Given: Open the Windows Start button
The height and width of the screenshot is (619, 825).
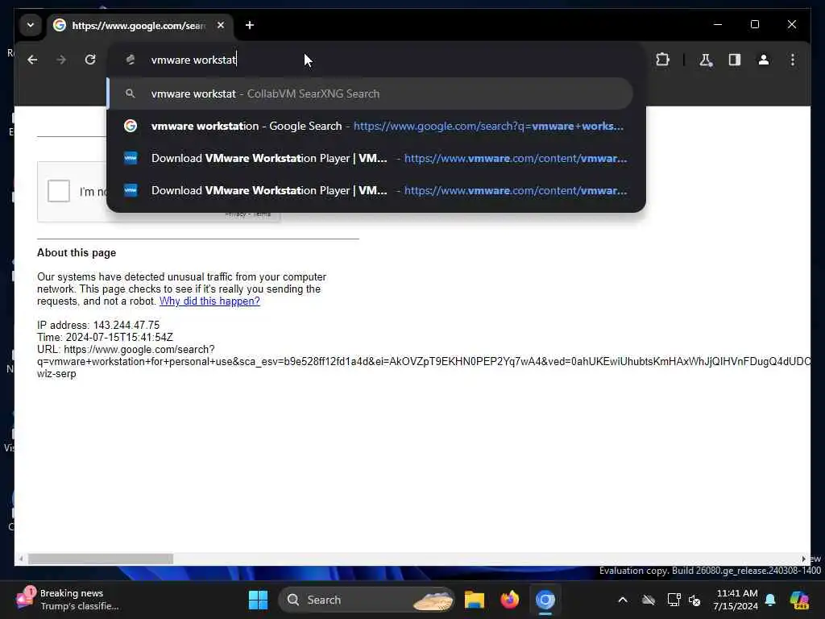Looking at the screenshot, I should click(258, 600).
